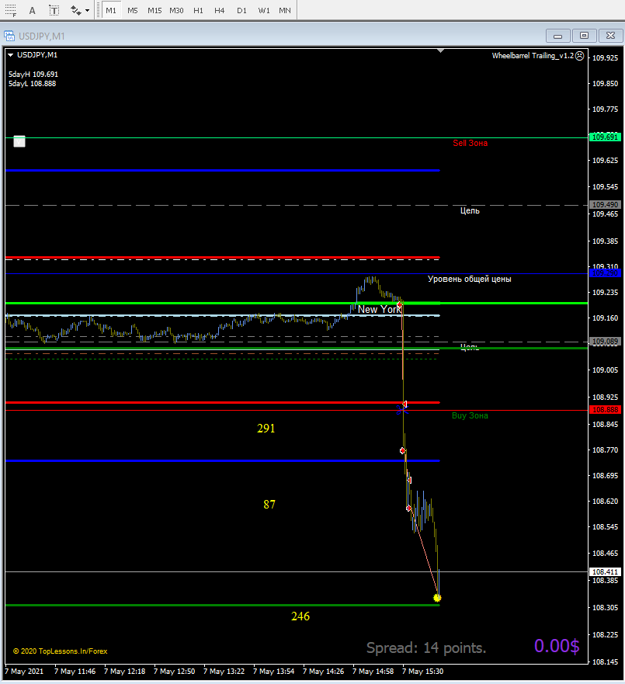
Task: Close the USDJPY,M1 chart window
Action: (x=610, y=36)
